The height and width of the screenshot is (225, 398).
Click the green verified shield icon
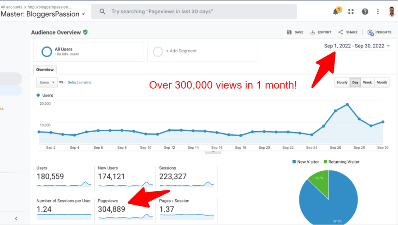click(86, 32)
